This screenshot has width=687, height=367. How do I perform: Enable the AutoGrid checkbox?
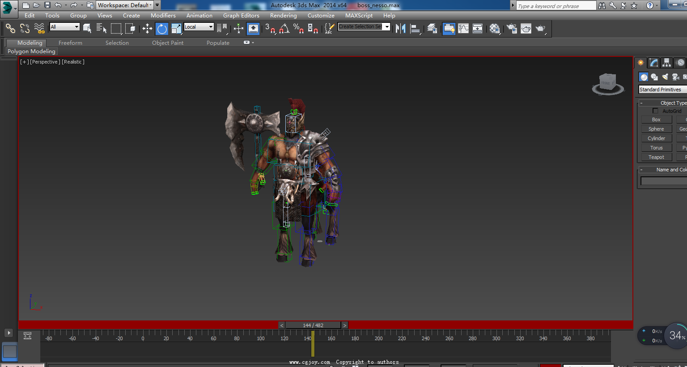pos(655,111)
